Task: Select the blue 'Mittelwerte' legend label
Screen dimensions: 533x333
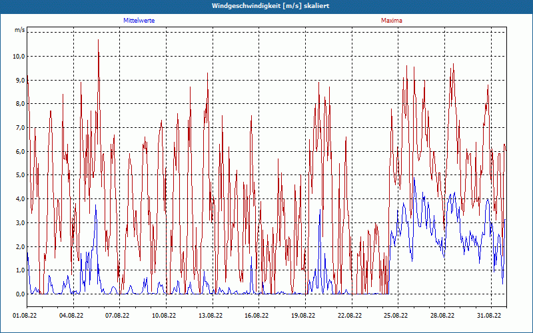Action: tap(139, 21)
